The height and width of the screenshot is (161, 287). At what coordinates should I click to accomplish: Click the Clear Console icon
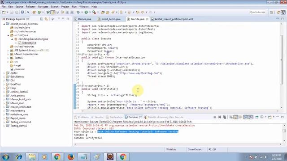point(231,117)
